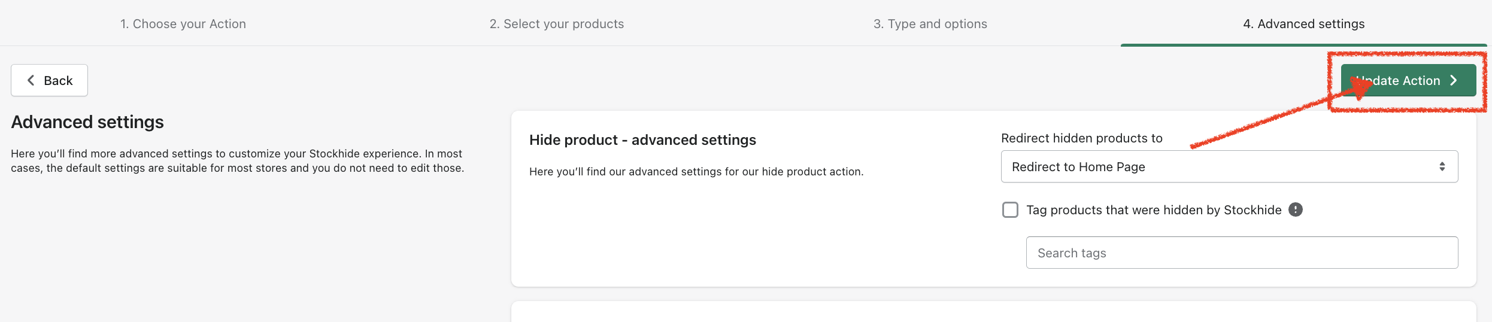Switch to the Select your products step

click(x=557, y=24)
